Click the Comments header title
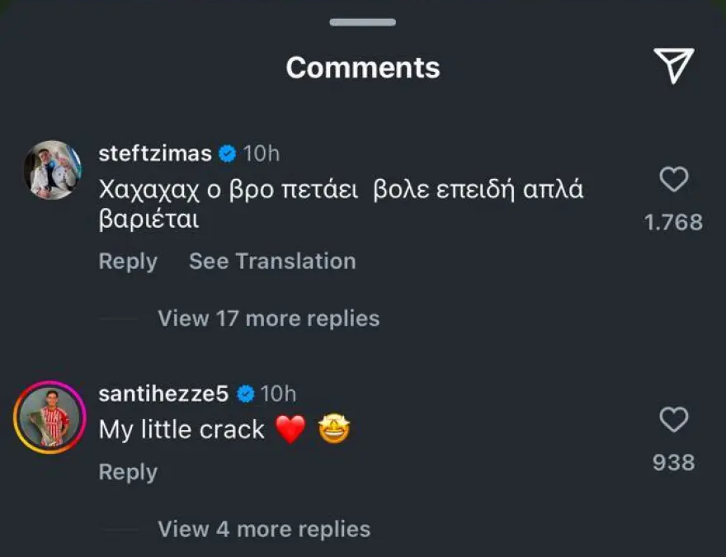 pos(363,68)
